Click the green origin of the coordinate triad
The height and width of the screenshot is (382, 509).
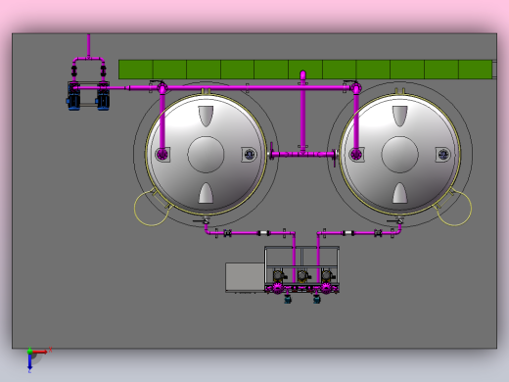29,352
